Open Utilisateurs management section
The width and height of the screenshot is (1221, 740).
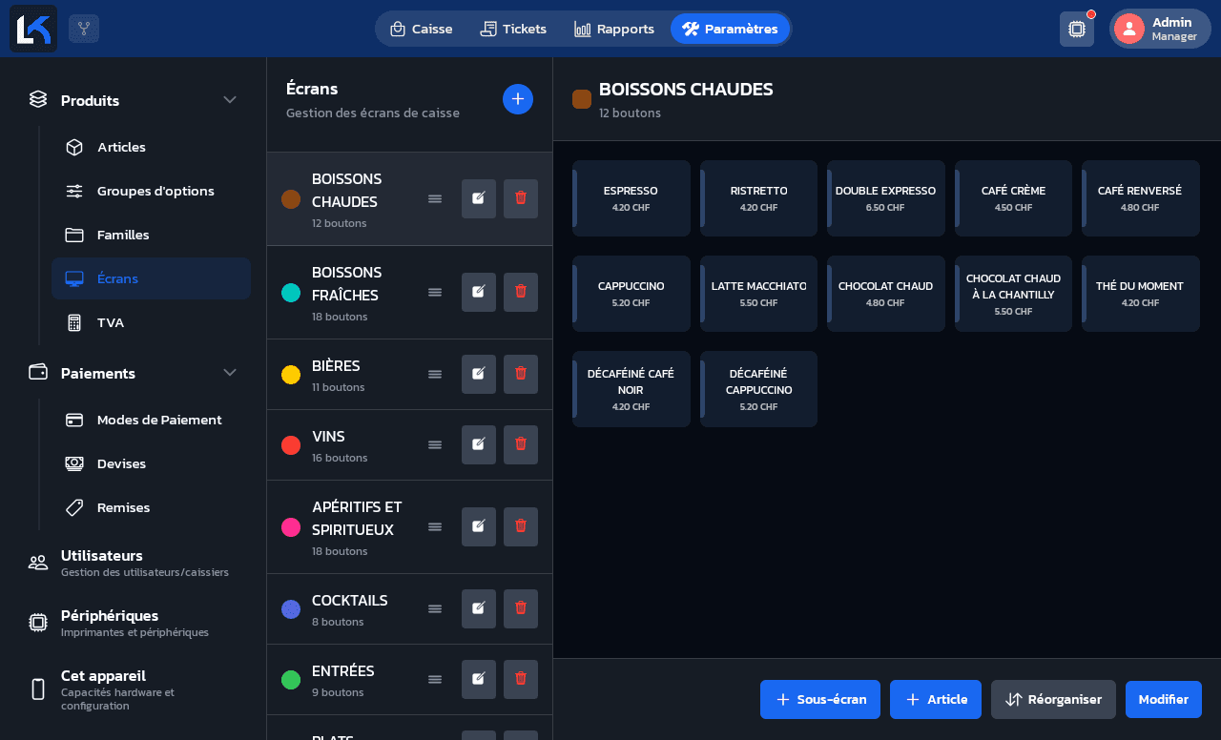point(134,563)
